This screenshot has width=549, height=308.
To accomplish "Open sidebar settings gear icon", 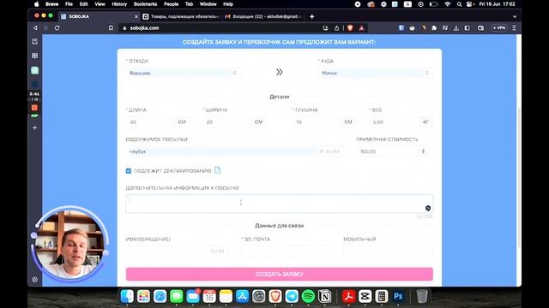I will [34, 280].
